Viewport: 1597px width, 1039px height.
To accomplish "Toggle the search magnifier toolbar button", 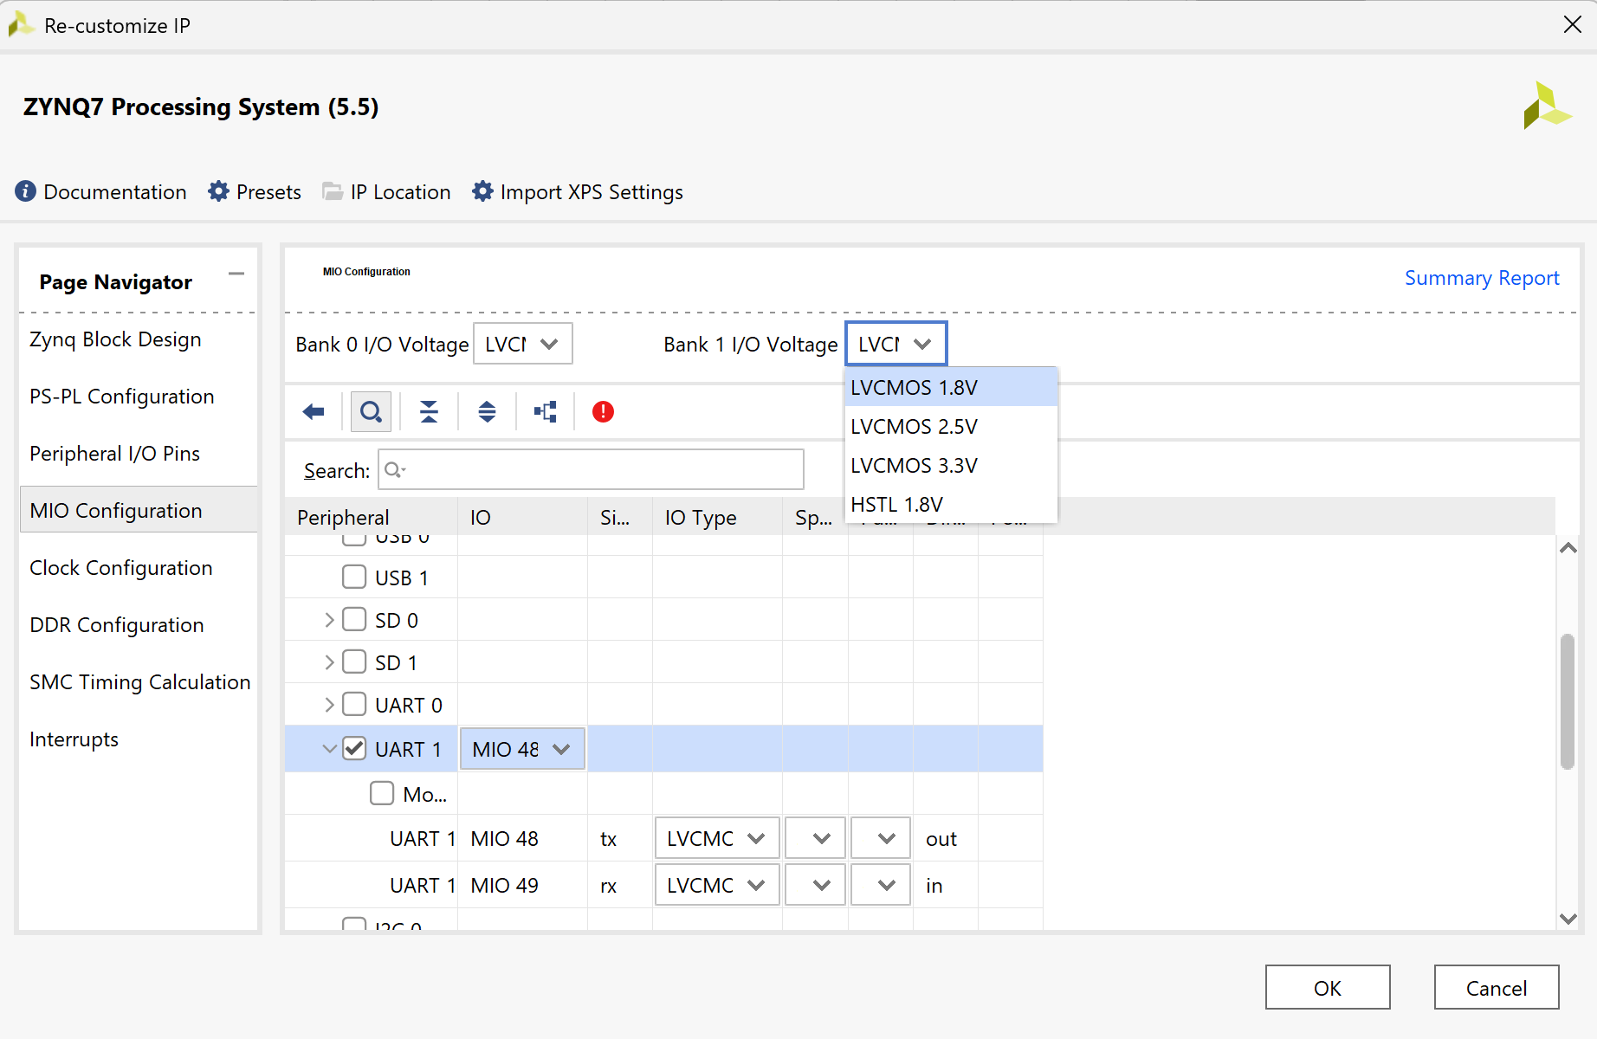I will [x=371, y=412].
